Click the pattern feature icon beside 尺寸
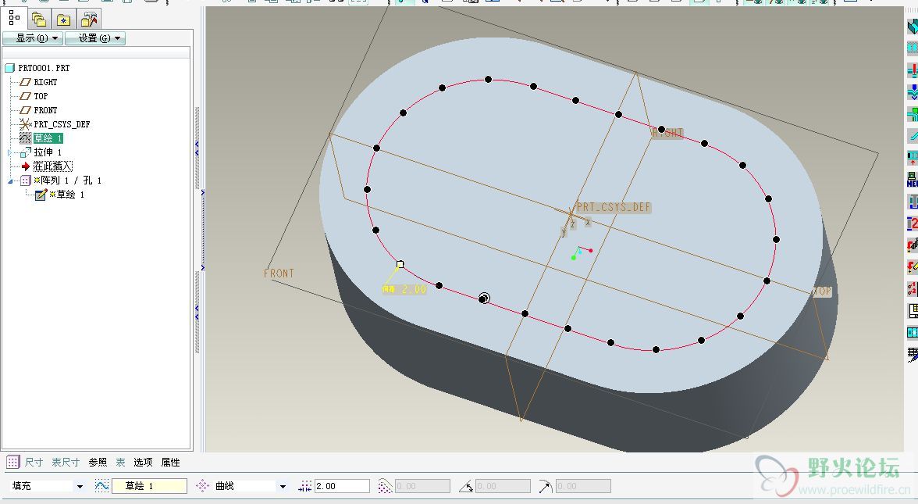Viewport: 918px width, 504px height. [x=12, y=462]
